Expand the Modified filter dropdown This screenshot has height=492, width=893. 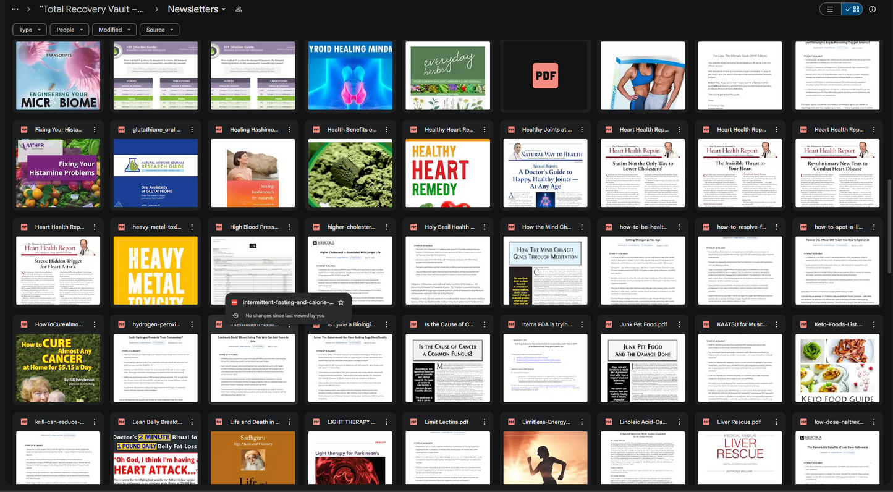tap(114, 30)
